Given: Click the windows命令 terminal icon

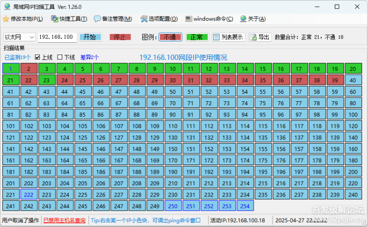Looking at the screenshot, I should [189, 19].
